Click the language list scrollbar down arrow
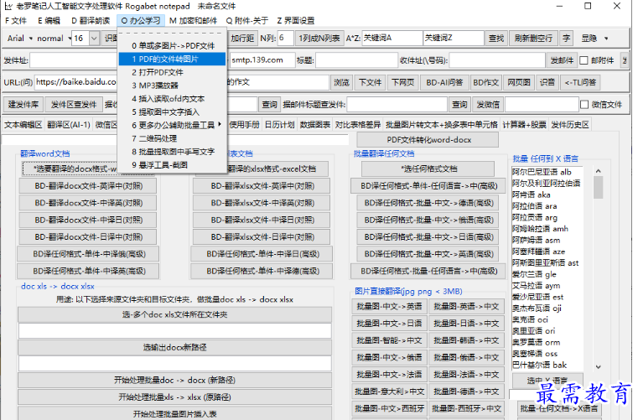The height and width of the screenshot is (420, 638). pos(598,366)
